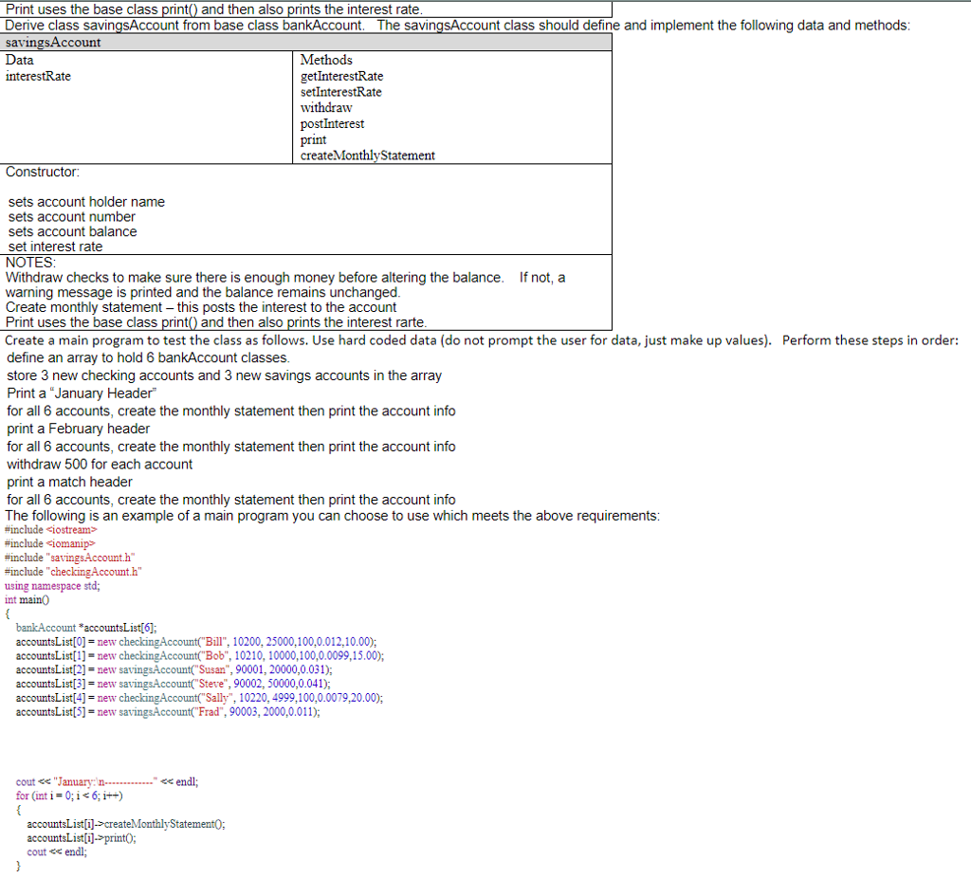Image resolution: width=971 pixels, height=878 pixels.
Task: Click the 'for (int i = 0; i < 6; i++)' line
Action: pyautogui.click(x=69, y=796)
